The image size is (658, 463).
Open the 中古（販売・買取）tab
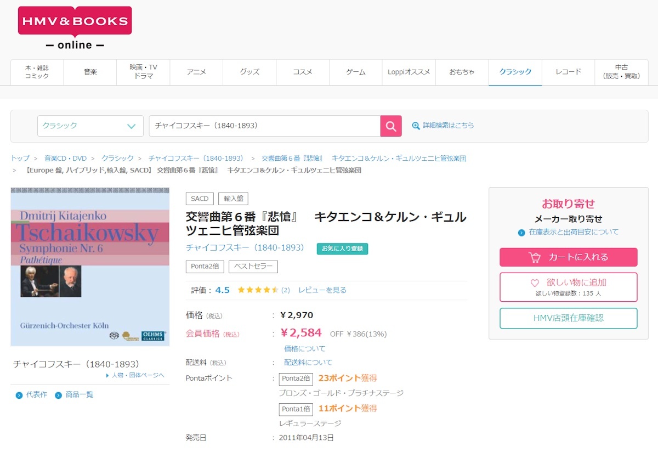click(621, 72)
